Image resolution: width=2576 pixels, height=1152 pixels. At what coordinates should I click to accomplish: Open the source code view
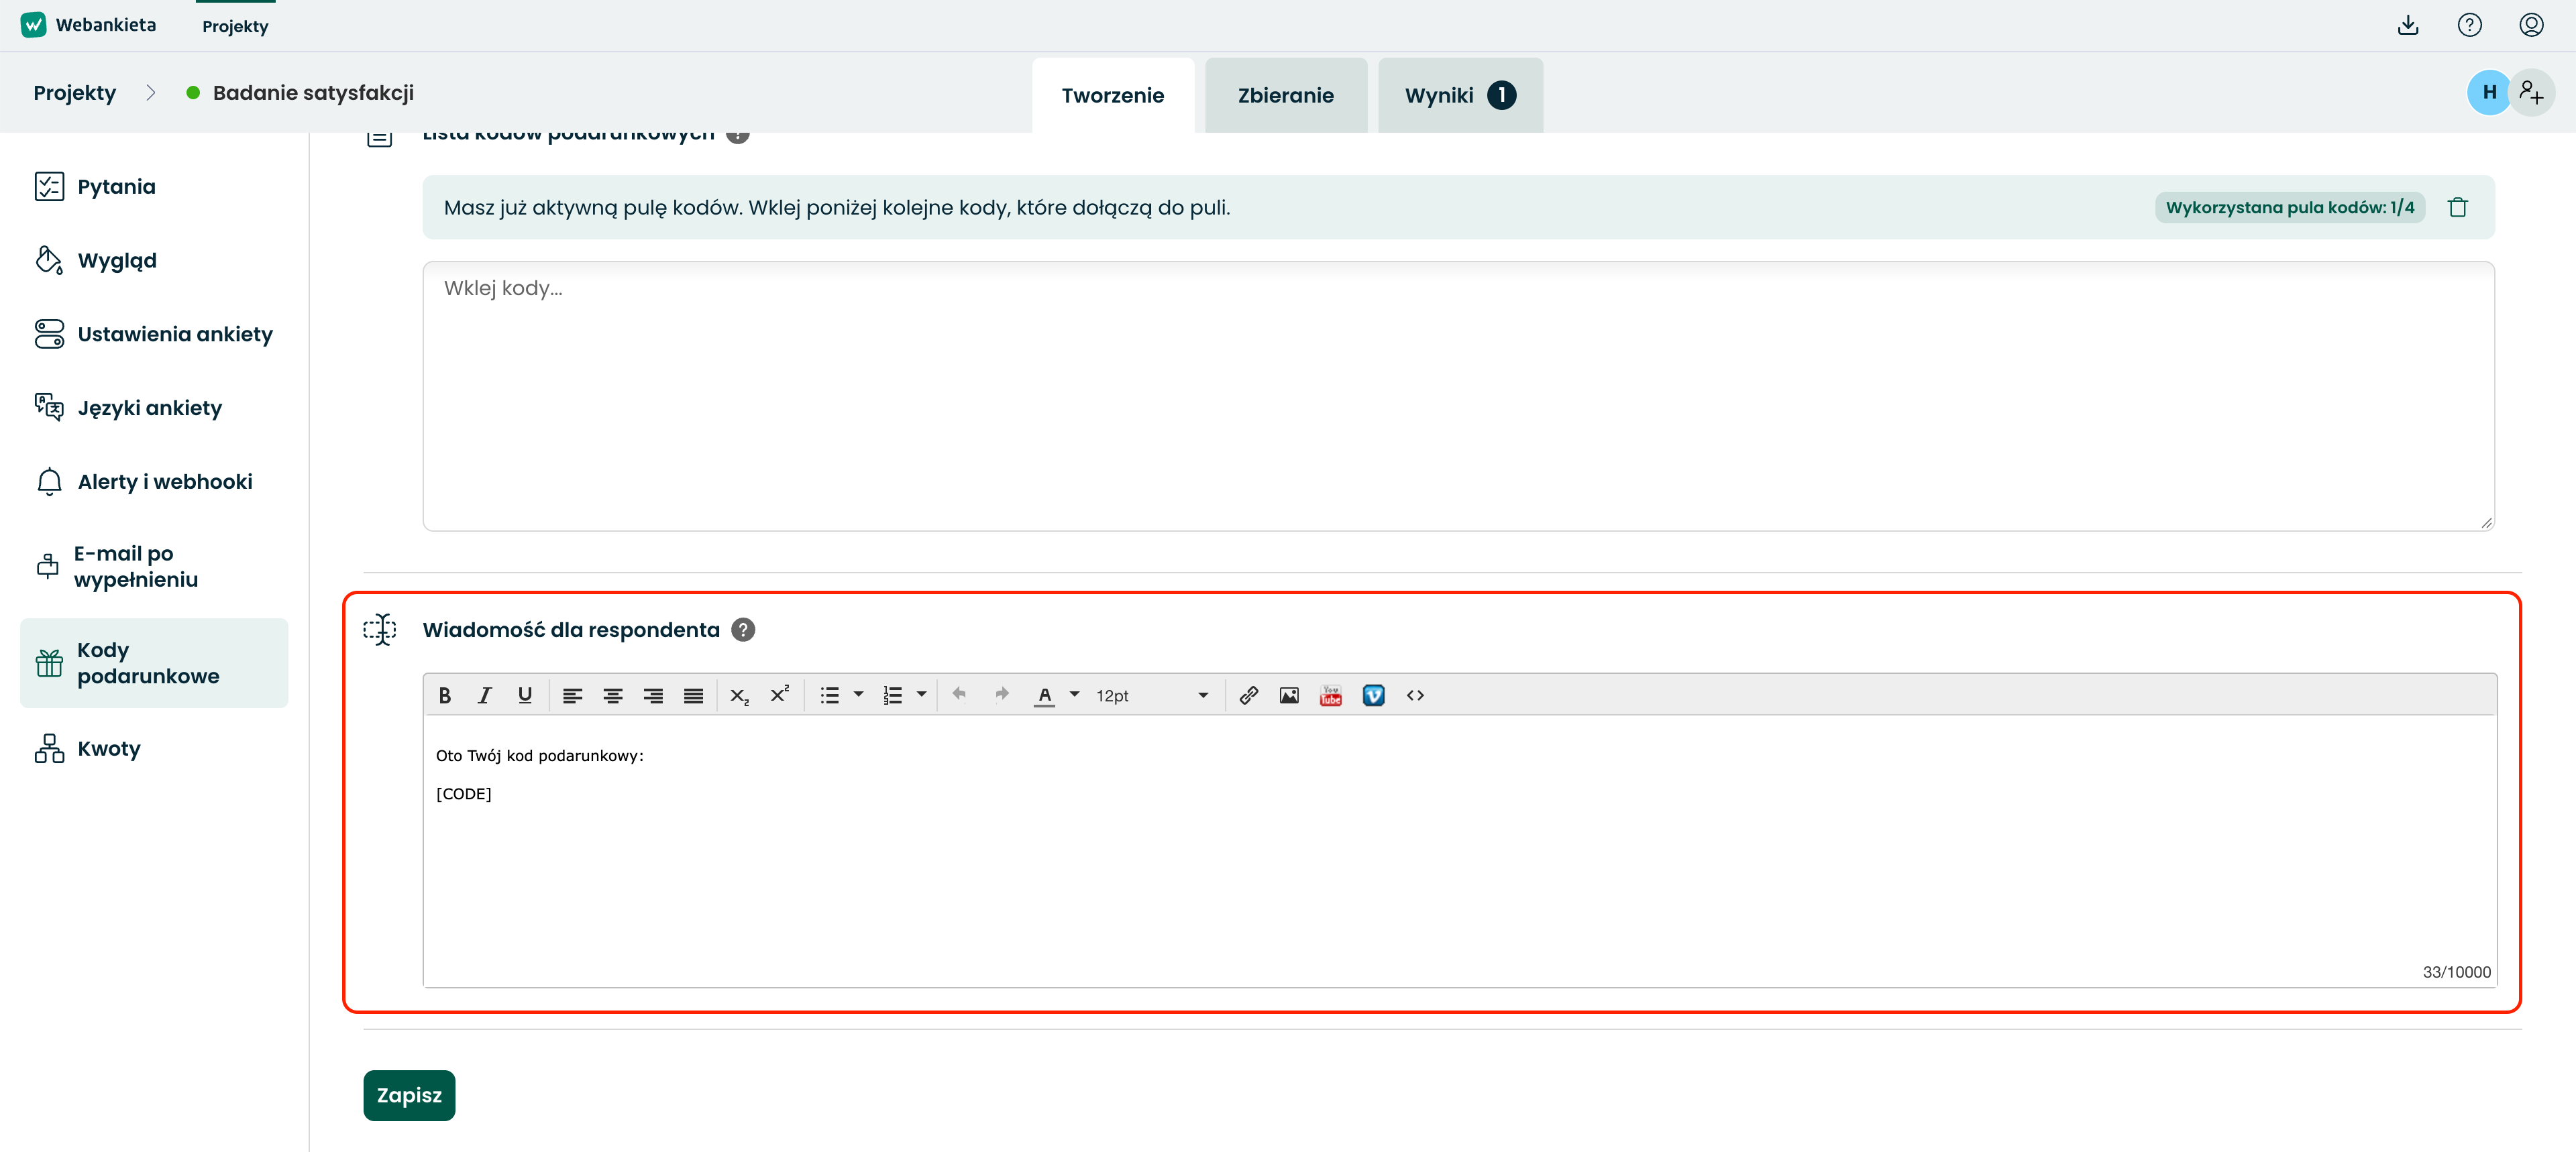[1415, 695]
